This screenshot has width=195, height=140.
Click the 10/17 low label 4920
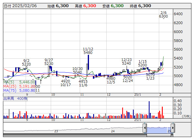point(65,81)
